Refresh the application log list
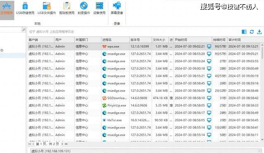264x153 pixels. (x=252, y=32)
